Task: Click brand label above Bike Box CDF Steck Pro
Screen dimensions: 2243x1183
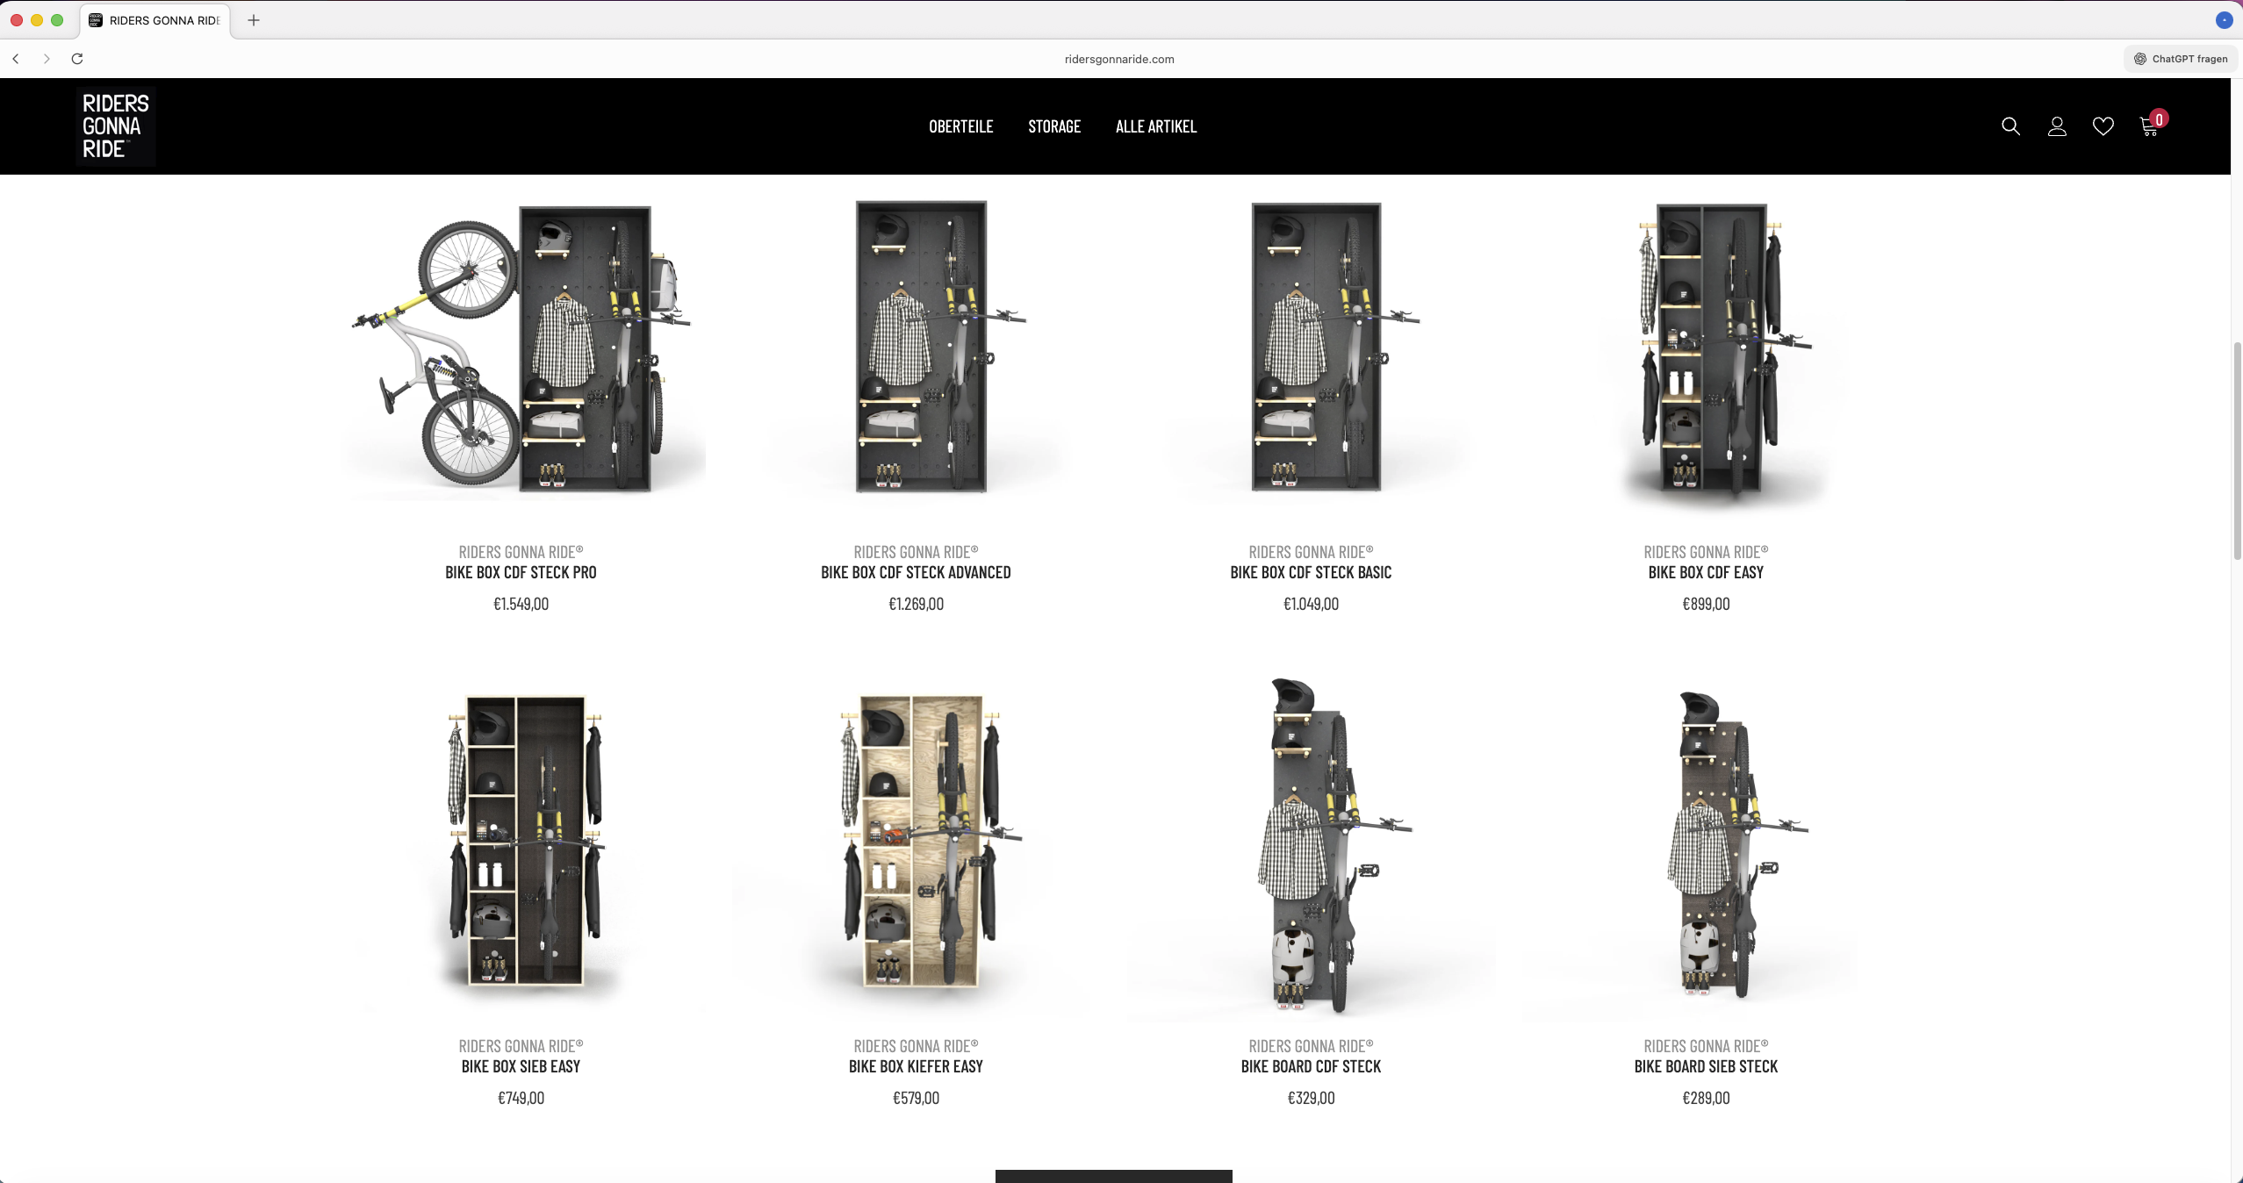Action: click(x=521, y=552)
